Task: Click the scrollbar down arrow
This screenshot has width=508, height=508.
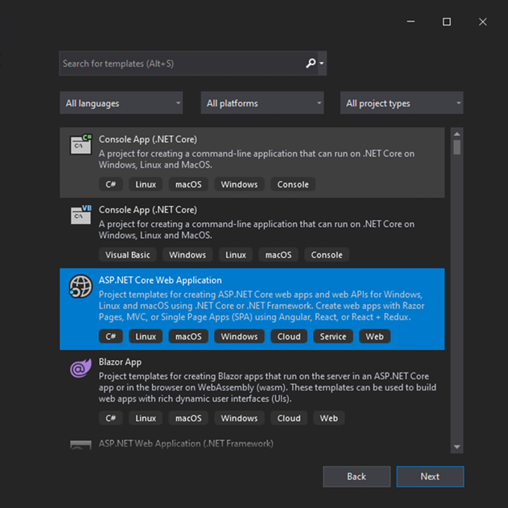Action: (457, 447)
